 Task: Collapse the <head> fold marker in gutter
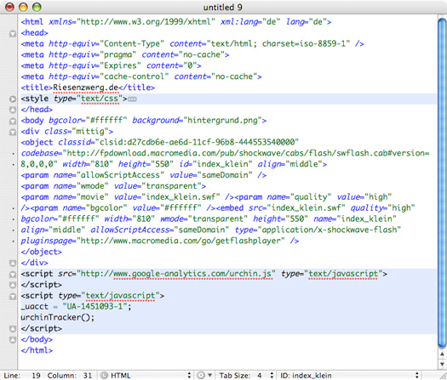pyautogui.click(x=13, y=34)
